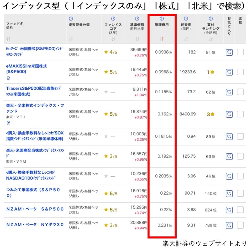Viewport: 252px width, 249px height.
Task: Select the 0.231% management fee value
Action: point(165,225)
